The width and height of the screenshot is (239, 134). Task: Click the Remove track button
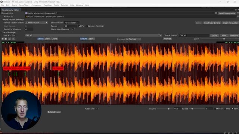coord(234,36)
